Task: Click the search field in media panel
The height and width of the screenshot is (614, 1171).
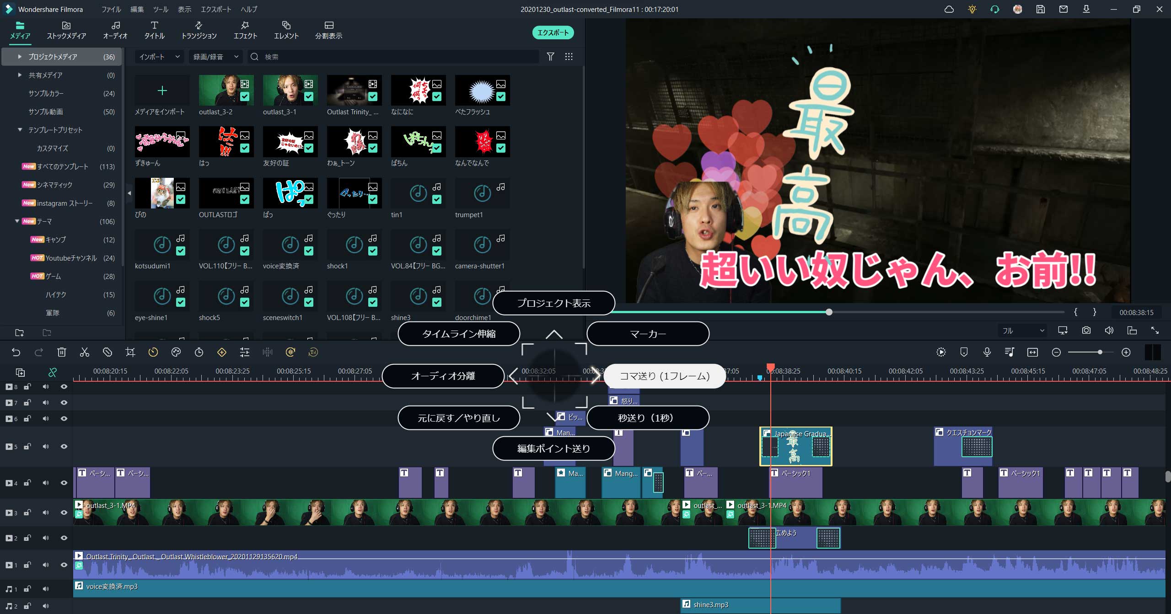Action: (393, 57)
